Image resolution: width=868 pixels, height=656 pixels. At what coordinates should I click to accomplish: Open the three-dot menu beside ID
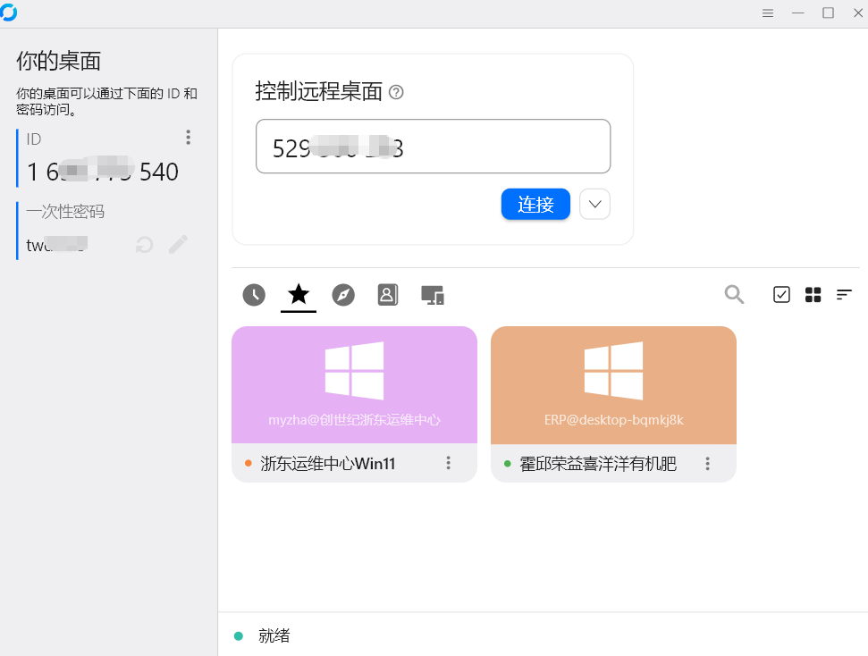(x=188, y=138)
